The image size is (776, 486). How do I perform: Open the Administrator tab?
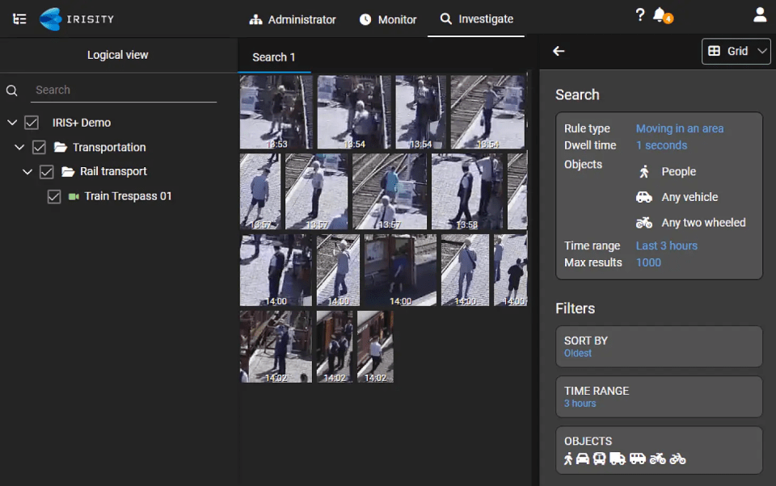point(293,19)
